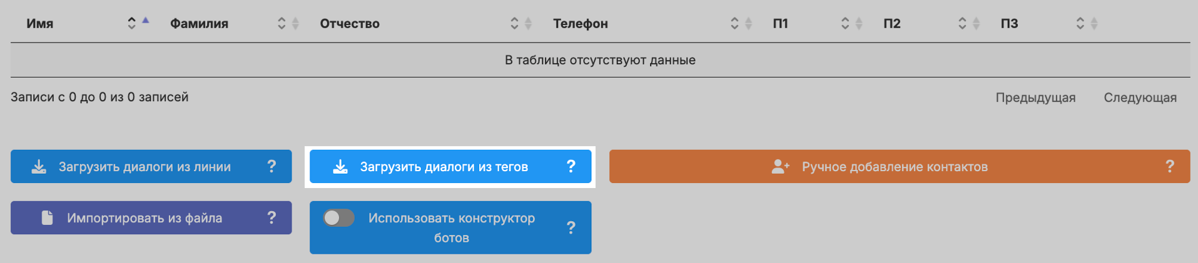The width and height of the screenshot is (1198, 263).
Task: Sort the table by 'Фамилия' column
Action: point(199,24)
